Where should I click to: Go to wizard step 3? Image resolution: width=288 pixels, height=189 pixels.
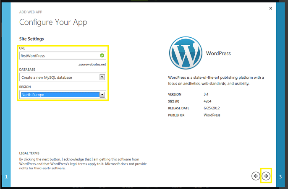280,177
